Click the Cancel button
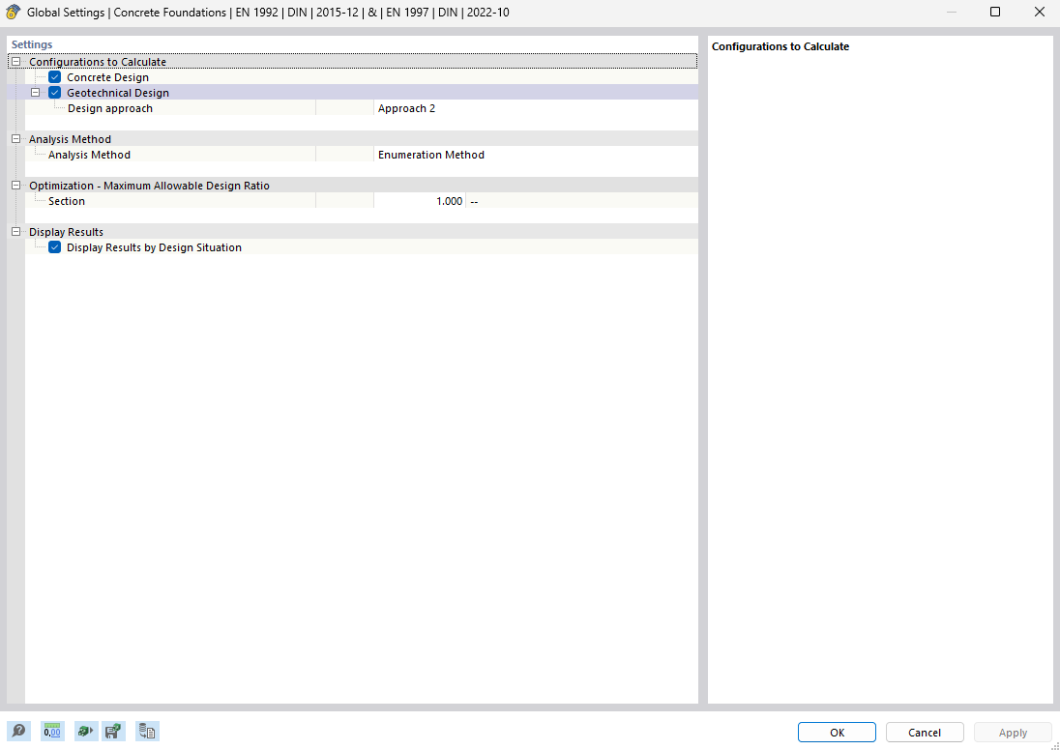1060x750 pixels. tap(925, 733)
